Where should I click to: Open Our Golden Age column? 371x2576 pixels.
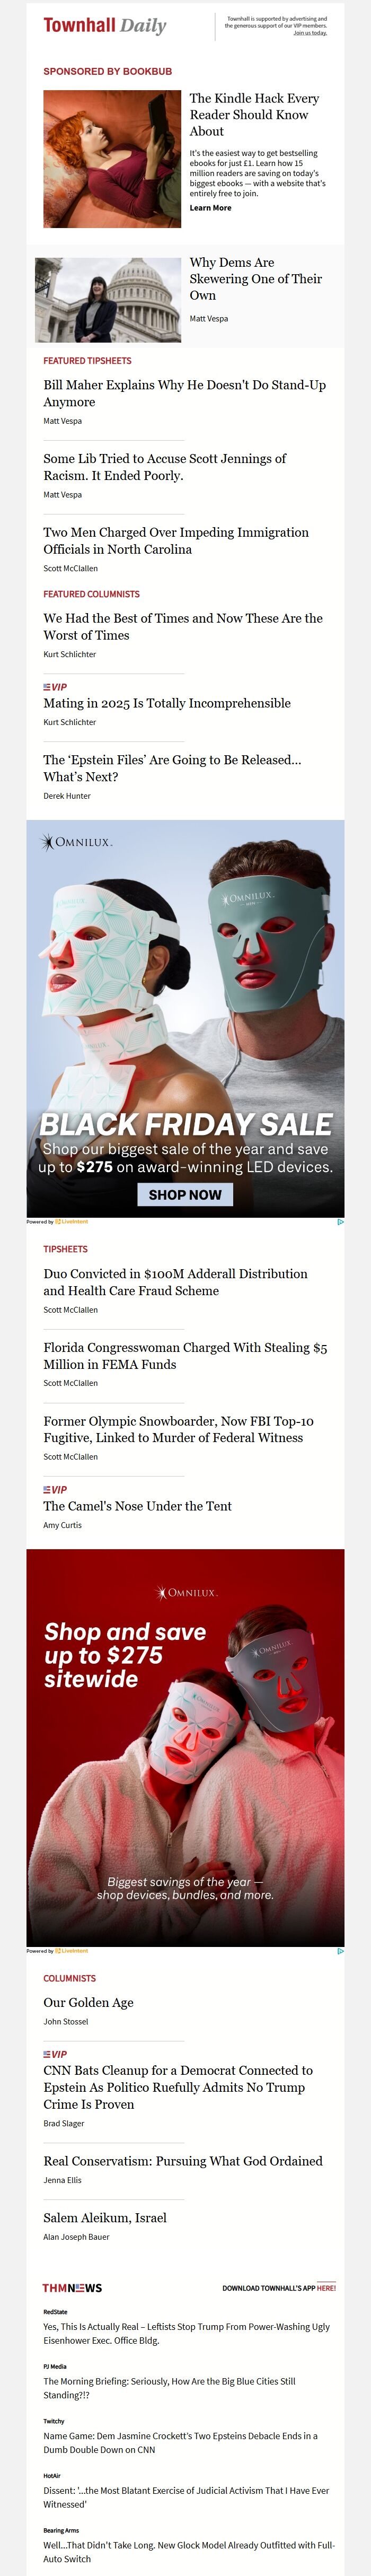pos(88,2002)
